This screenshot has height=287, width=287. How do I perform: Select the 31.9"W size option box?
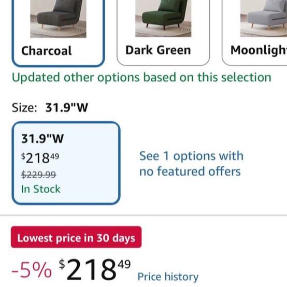tap(66, 163)
